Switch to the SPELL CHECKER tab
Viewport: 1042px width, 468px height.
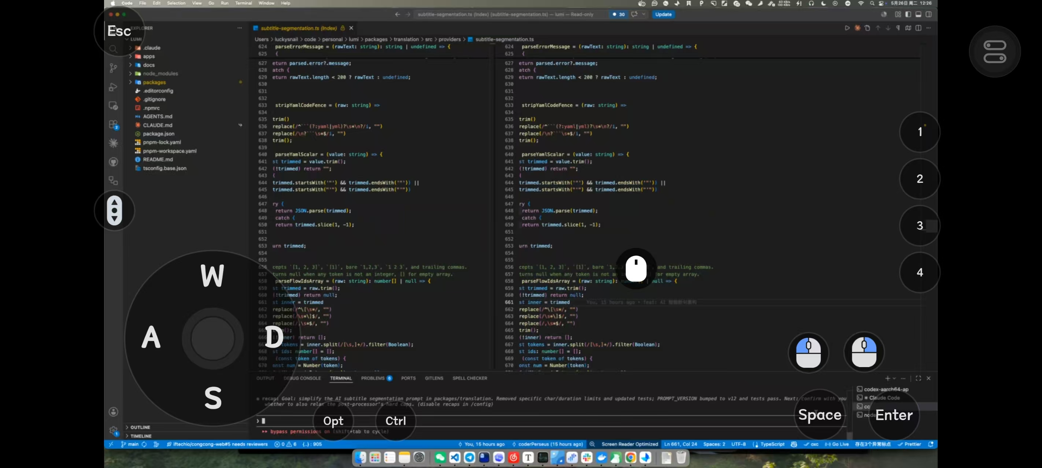470,378
